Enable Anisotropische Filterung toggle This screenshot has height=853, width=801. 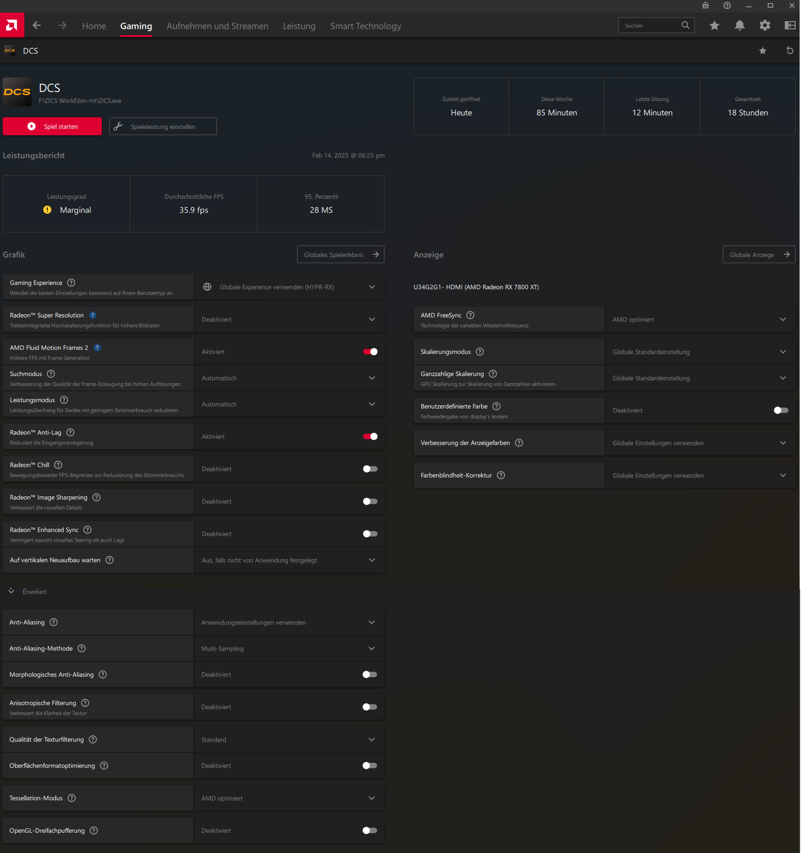[x=370, y=707]
